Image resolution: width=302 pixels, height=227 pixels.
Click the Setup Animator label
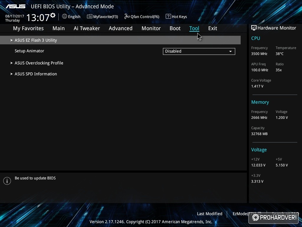(29, 51)
